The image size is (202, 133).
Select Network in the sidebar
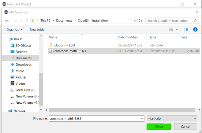pyautogui.click(x=17, y=111)
